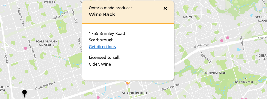Close the Wine Rack info popup
Viewport: 267px width, 99px height.
(x=165, y=8)
